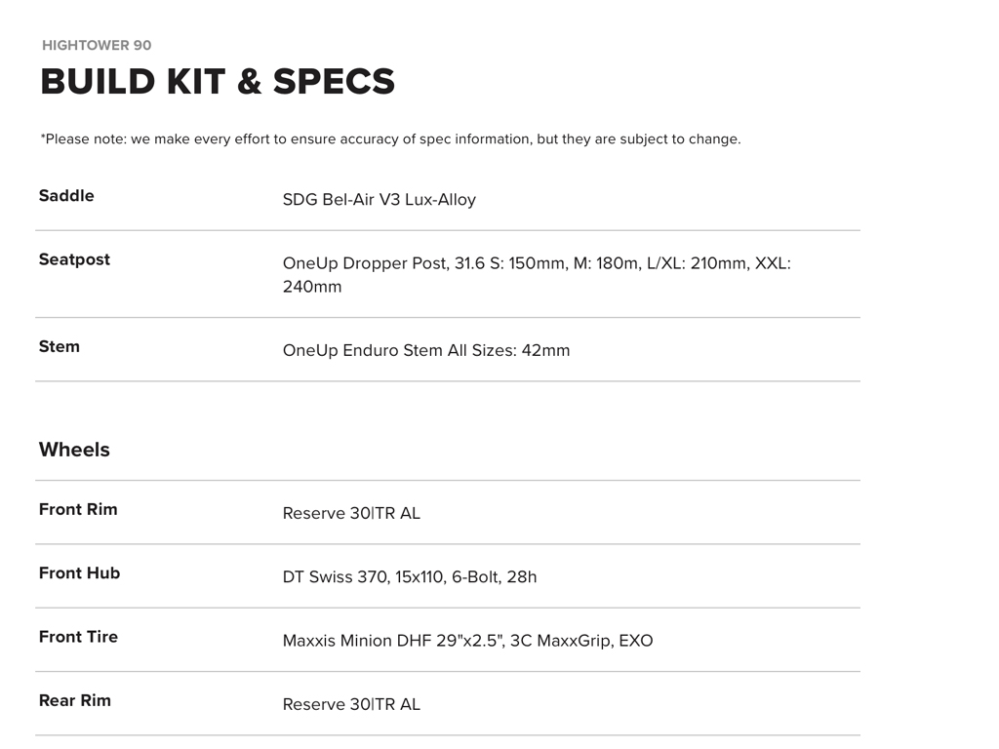The width and height of the screenshot is (999, 749).
Task: Select the SDG Bel-Air V3 Lux-Alloy text
Action: [379, 200]
